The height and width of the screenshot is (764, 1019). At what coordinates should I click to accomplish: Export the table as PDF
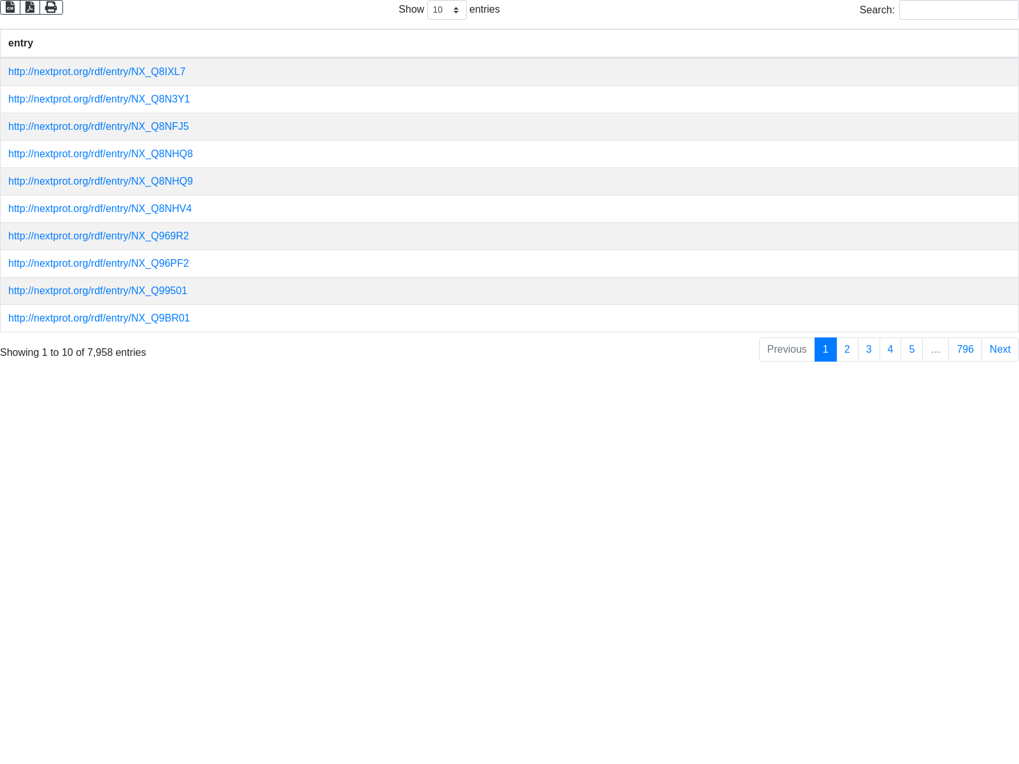click(x=30, y=7)
